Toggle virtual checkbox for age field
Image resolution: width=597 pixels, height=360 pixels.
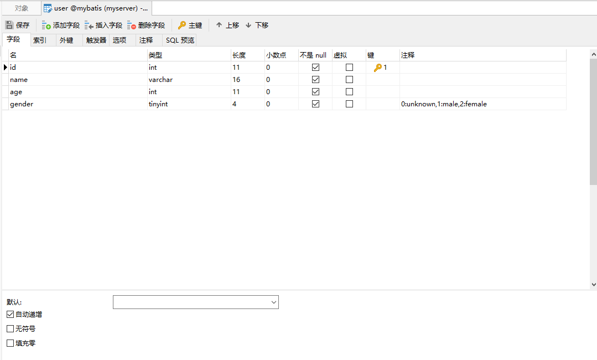[x=349, y=92]
